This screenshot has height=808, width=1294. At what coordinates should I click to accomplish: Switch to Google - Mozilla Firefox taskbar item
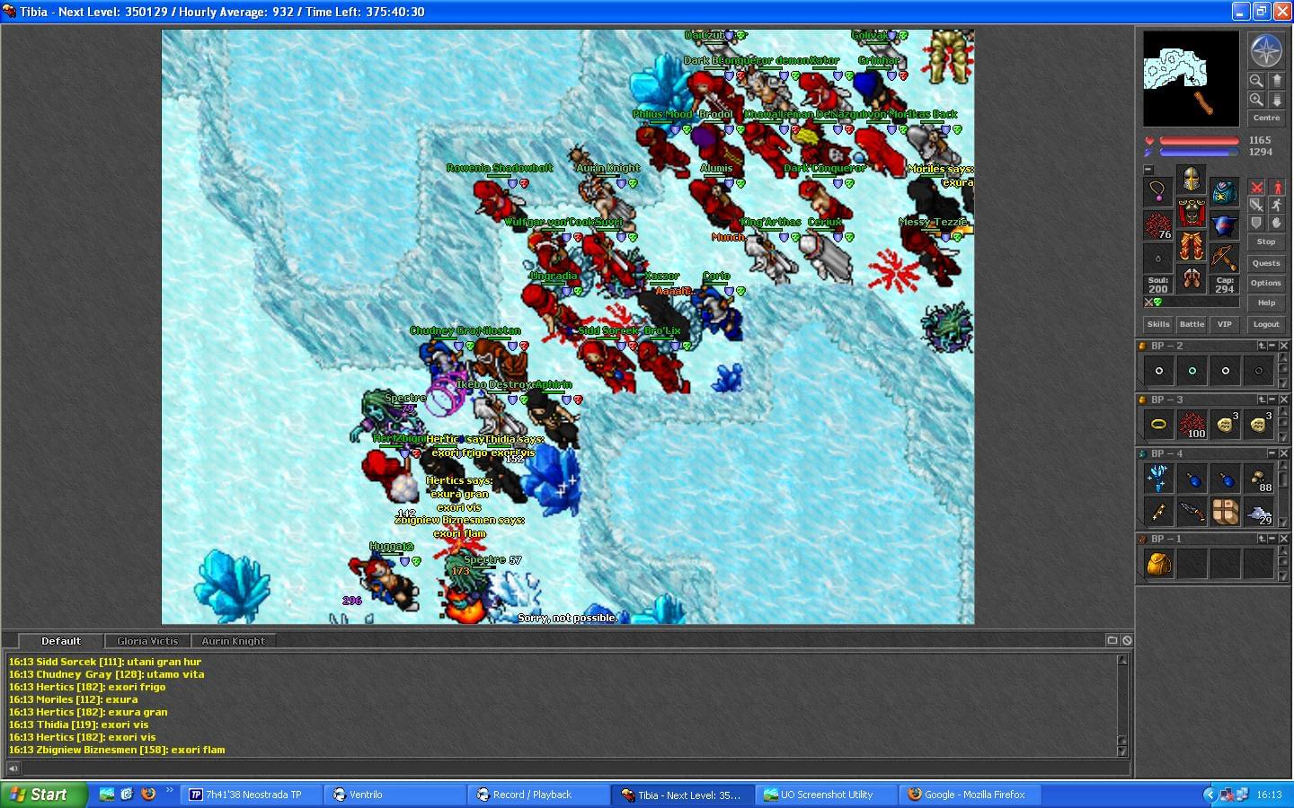coord(970,795)
